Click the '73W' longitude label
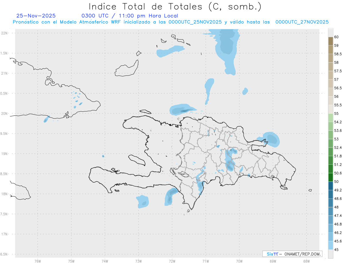Viewport: 344px width, 265px height. (x=138, y=261)
